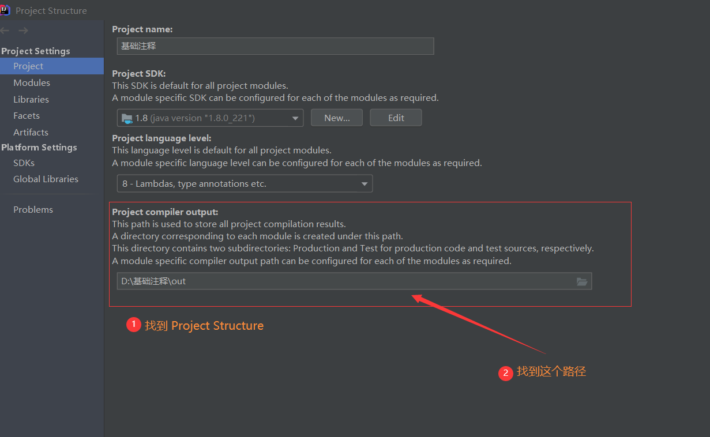Open folder browser for compiler output path
710x437 pixels.
coord(582,281)
